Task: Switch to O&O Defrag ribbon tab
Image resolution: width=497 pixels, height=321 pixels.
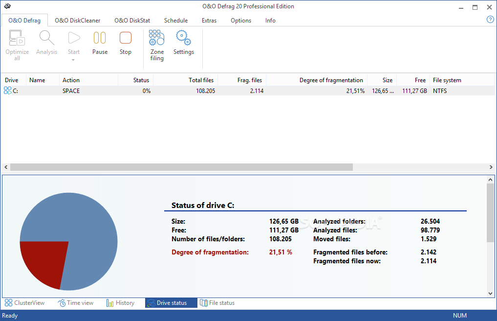Action: pyautogui.click(x=24, y=21)
